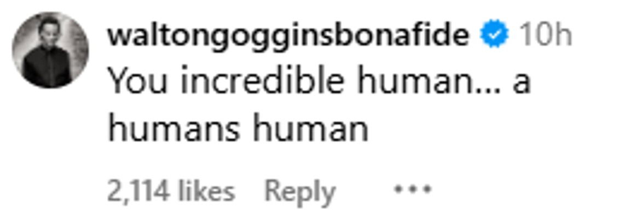The image size is (624, 220).
Task: Select the checkmark badge beside the username
Action: click(494, 35)
